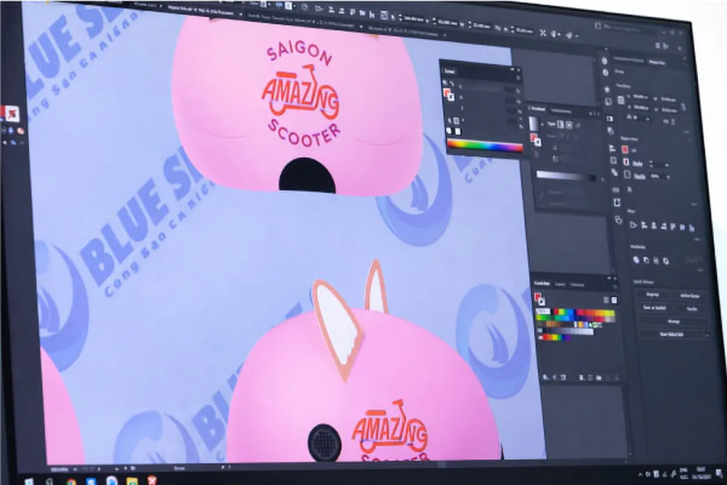Select the Swatches panel tab
The width and height of the screenshot is (727, 485).
[542, 283]
